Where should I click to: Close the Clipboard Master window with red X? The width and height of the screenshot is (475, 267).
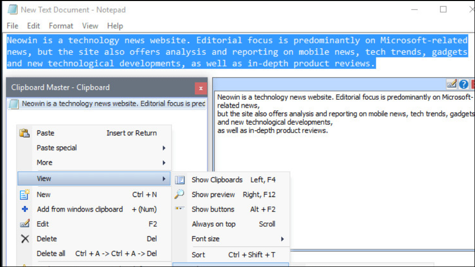point(201,88)
